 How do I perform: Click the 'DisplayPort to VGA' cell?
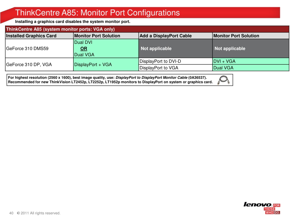175,68
